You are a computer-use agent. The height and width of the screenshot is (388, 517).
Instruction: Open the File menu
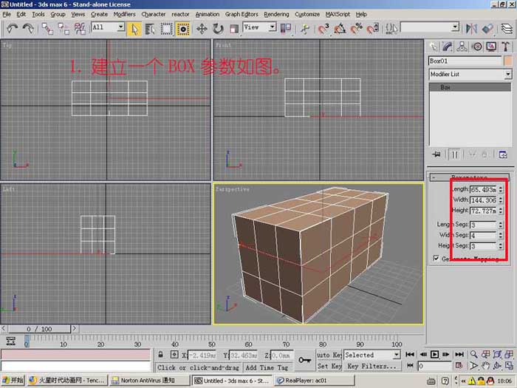coord(7,14)
